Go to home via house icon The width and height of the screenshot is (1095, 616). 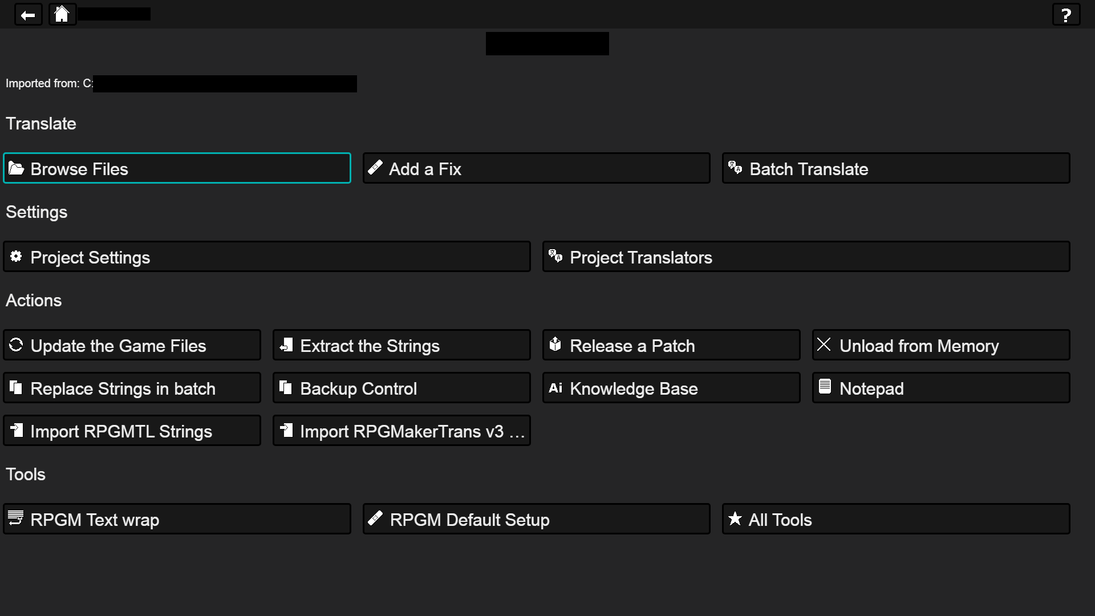pos(62,14)
